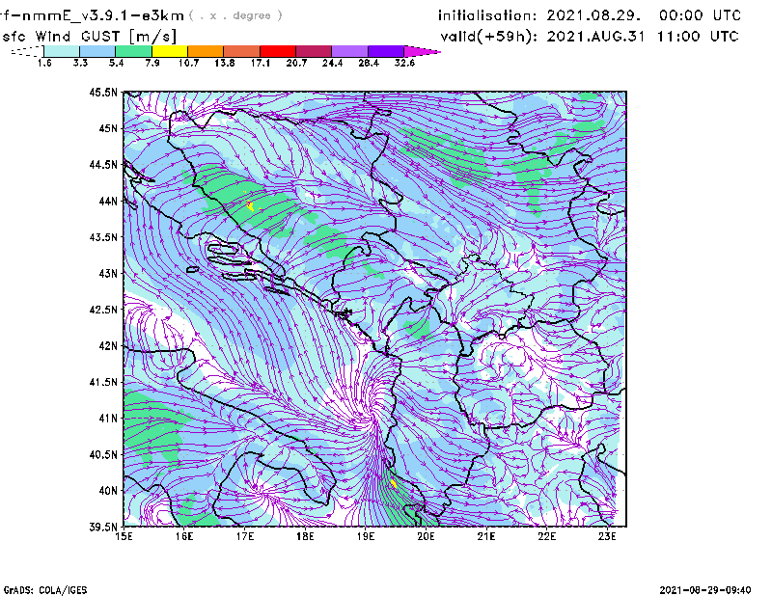Click the magenta arrow legend end
This screenshot has height=596, width=772.
tap(422, 51)
